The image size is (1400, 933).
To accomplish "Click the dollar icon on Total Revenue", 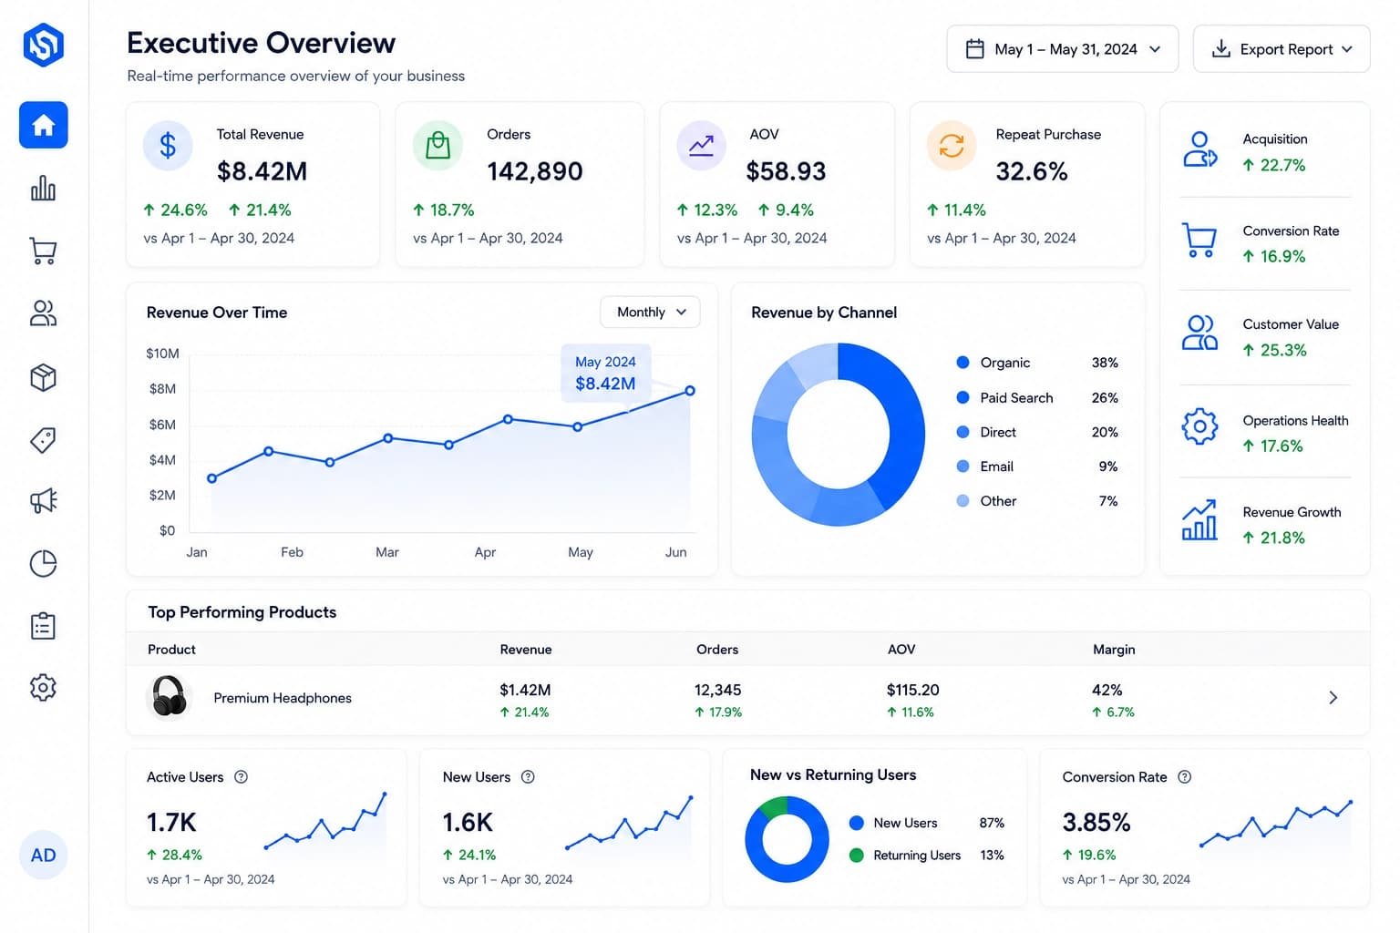I will 168,145.
